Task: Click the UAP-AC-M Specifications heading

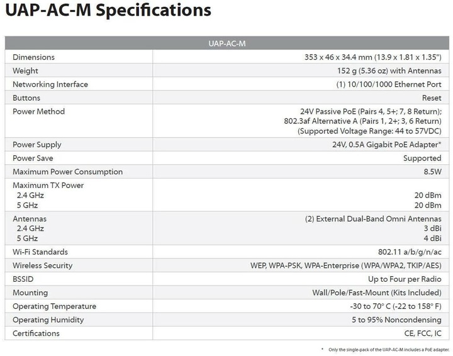Action: pos(108,11)
